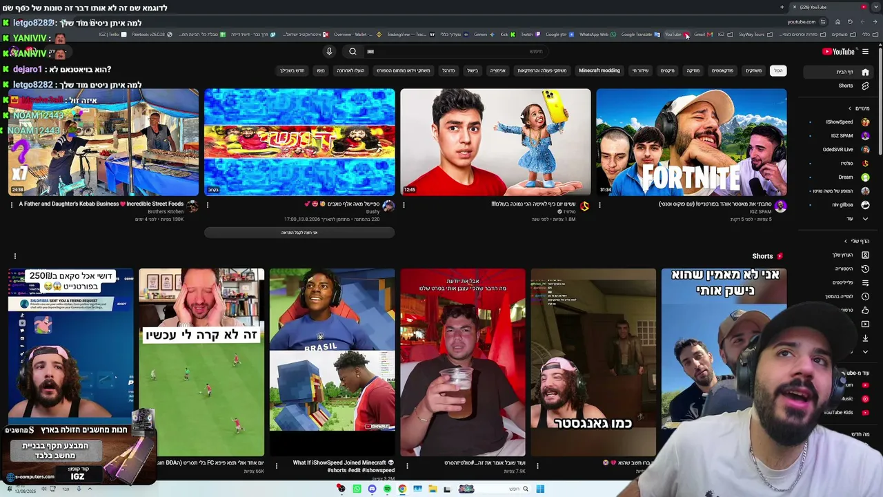The height and width of the screenshot is (497, 883).
Task: Click the Gmail bookmark in the bookmarks bar
Action: pyautogui.click(x=702, y=35)
